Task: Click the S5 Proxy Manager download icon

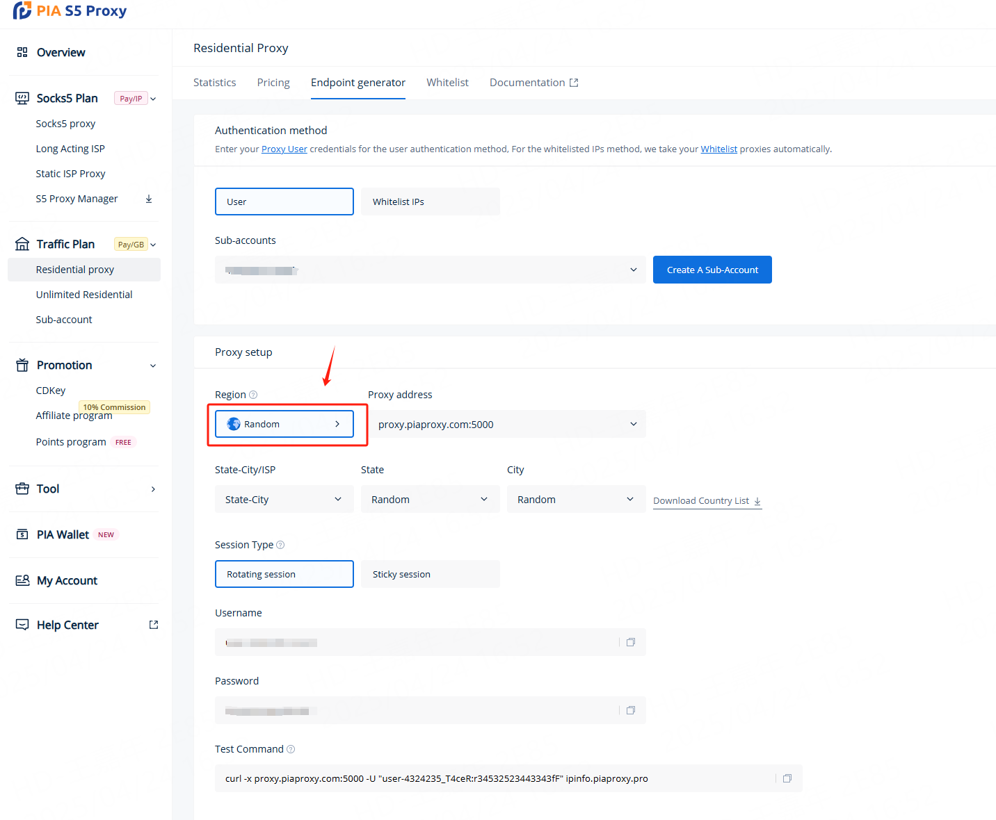Action: coord(149,199)
